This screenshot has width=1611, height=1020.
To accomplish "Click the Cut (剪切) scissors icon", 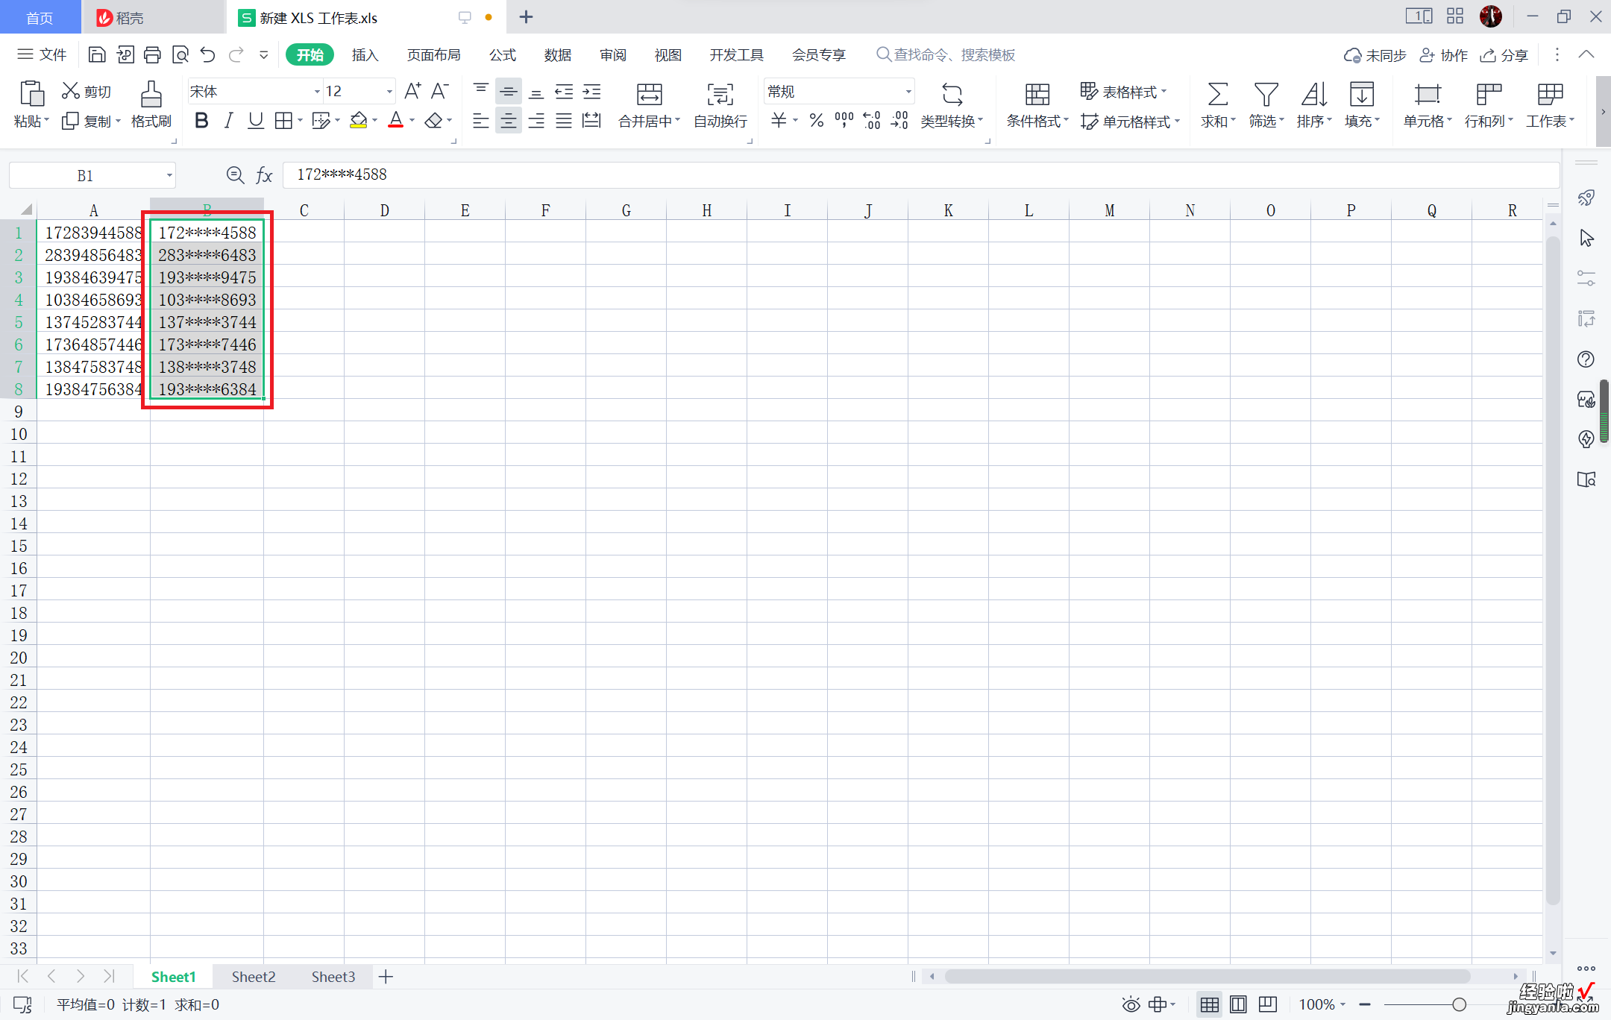I will [71, 91].
